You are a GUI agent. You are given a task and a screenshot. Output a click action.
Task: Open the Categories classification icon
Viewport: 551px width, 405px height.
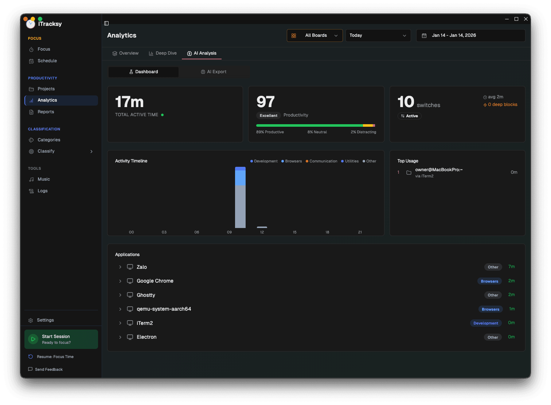[31, 140]
